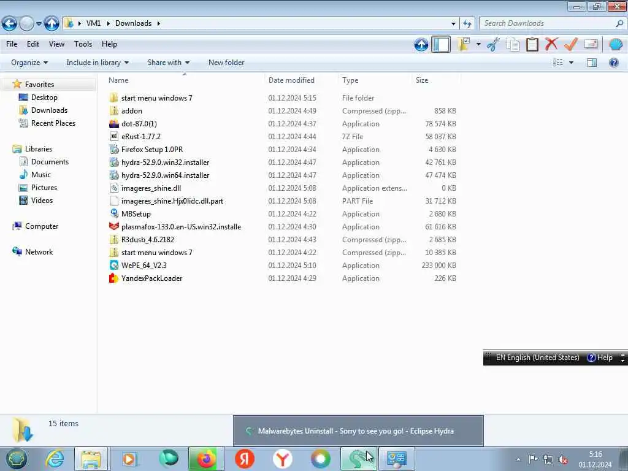Expand the view options dropdown arrow
Screen dimensions: 628x471
pos(571,63)
